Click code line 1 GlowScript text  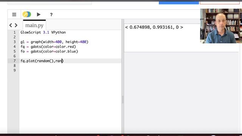(43, 32)
